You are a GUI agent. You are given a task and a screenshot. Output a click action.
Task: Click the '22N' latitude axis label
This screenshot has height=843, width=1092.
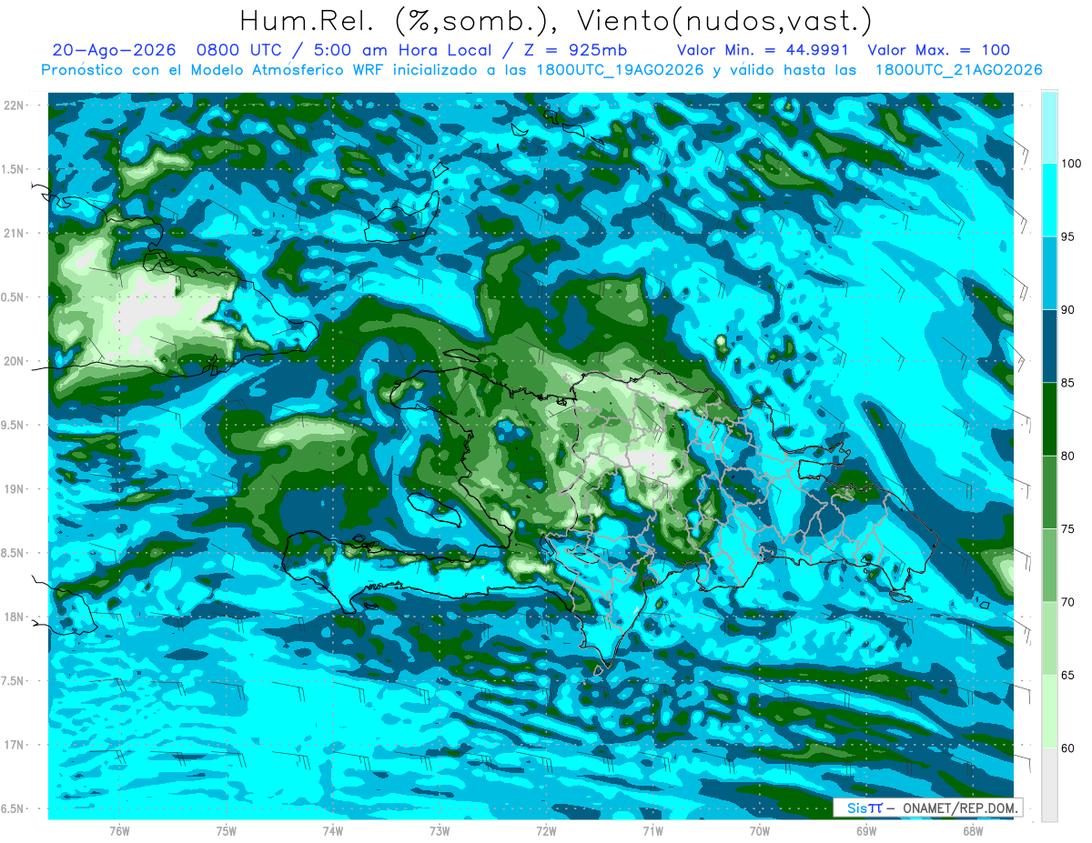(x=15, y=105)
